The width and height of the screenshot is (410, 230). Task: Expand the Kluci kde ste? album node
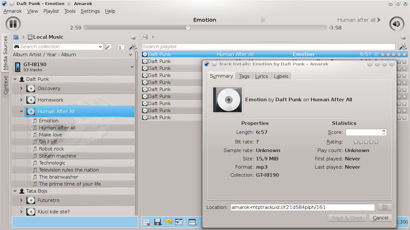(21, 212)
